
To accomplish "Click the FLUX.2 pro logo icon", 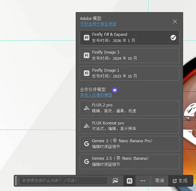I will click(86, 108).
